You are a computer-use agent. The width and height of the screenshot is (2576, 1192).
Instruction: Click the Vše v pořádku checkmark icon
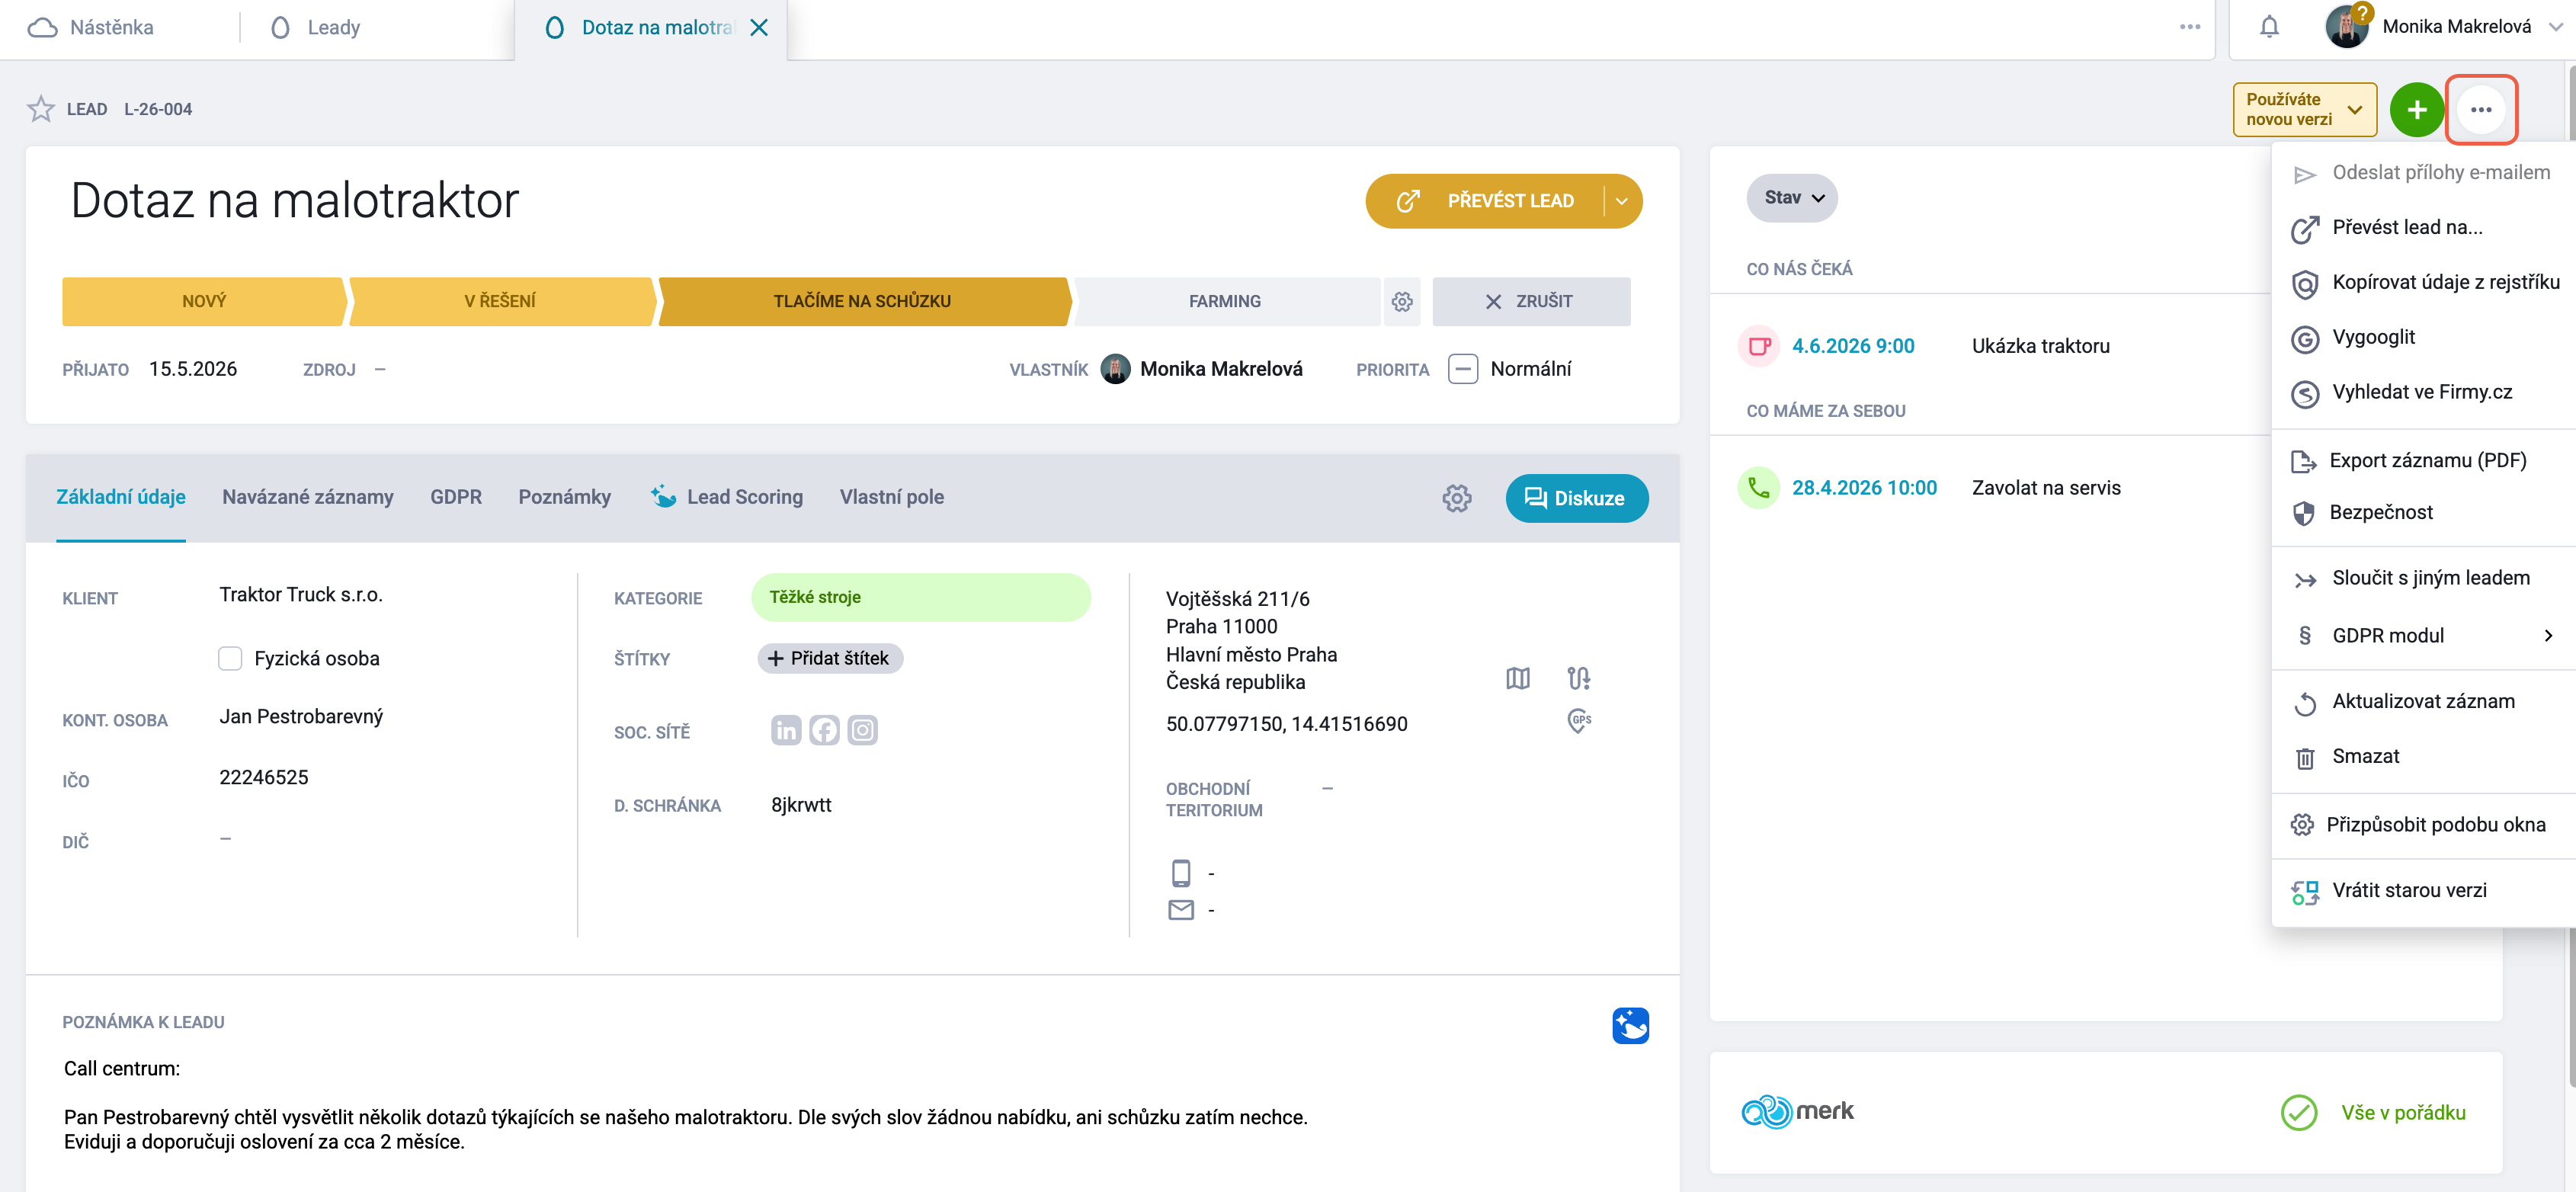(x=2298, y=1113)
